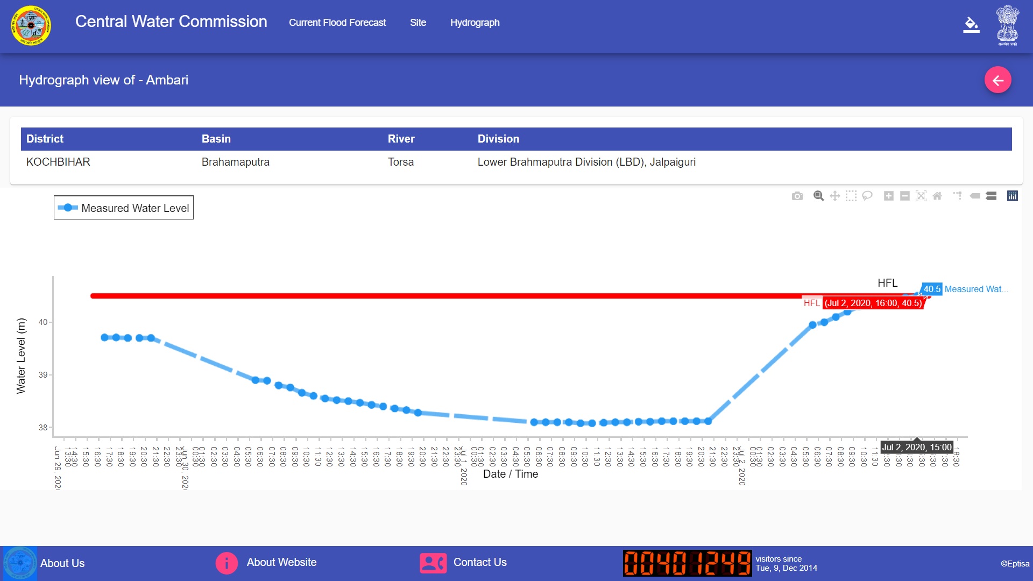
Task: Select the Zoom tool in chart toolbar
Action: click(x=818, y=196)
